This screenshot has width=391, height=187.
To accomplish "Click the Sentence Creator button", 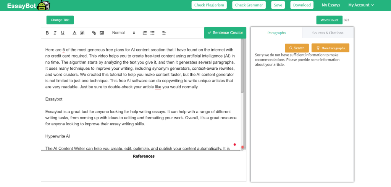I will (225, 33).
